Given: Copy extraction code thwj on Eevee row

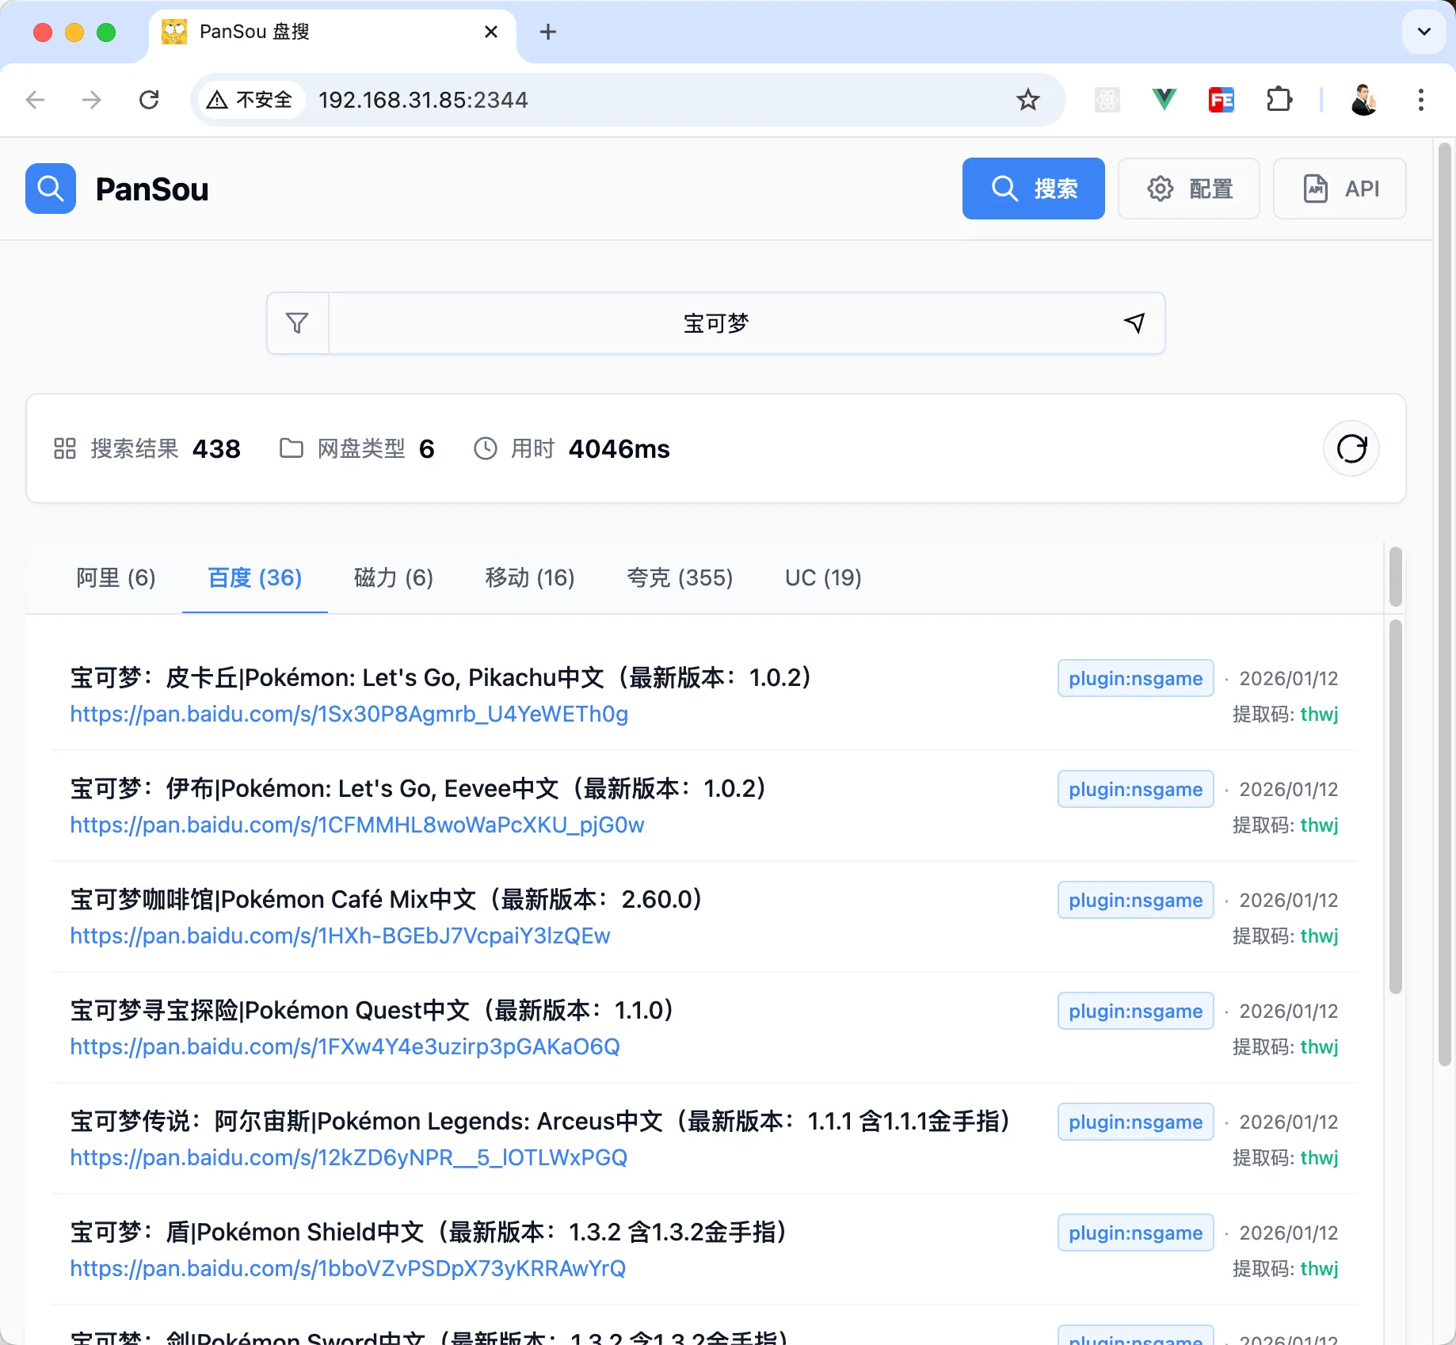Looking at the screenshot, I should (x=1319, y=825).
